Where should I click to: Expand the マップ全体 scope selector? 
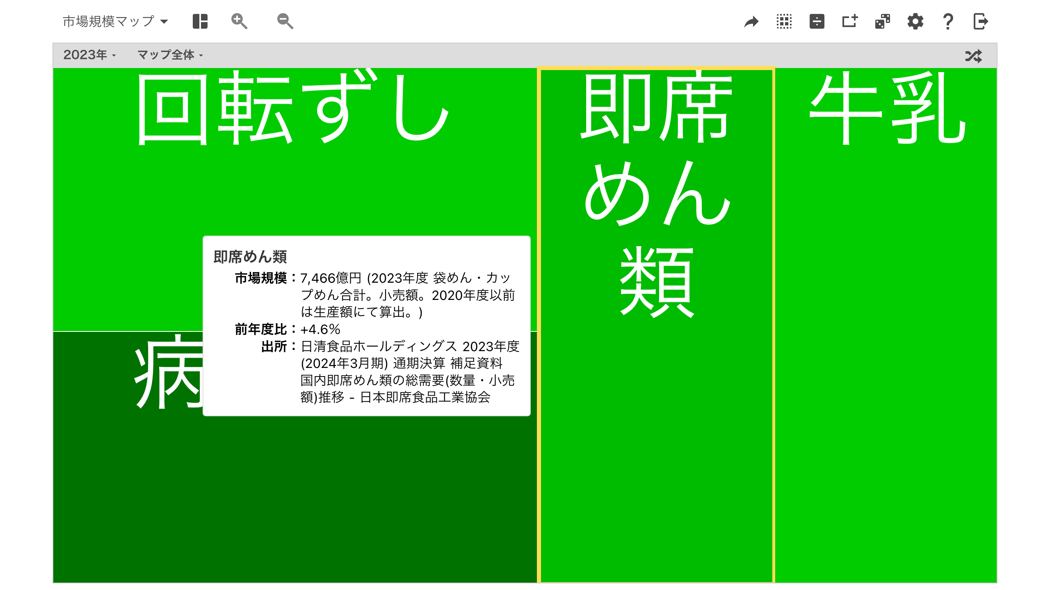[170, 55]
